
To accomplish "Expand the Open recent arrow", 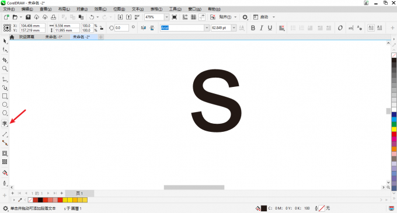I will [21, 17].
